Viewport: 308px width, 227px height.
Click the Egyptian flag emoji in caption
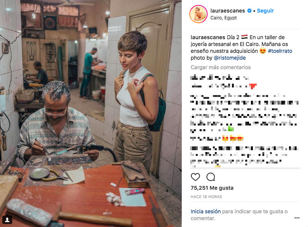coord(244,37)
